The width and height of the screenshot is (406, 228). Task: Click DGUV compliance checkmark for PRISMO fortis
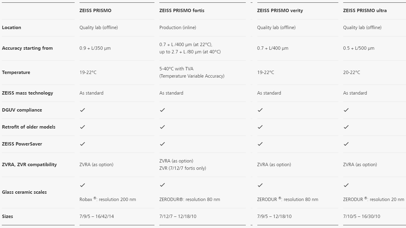pyautogui.click(x=162, y=110)
